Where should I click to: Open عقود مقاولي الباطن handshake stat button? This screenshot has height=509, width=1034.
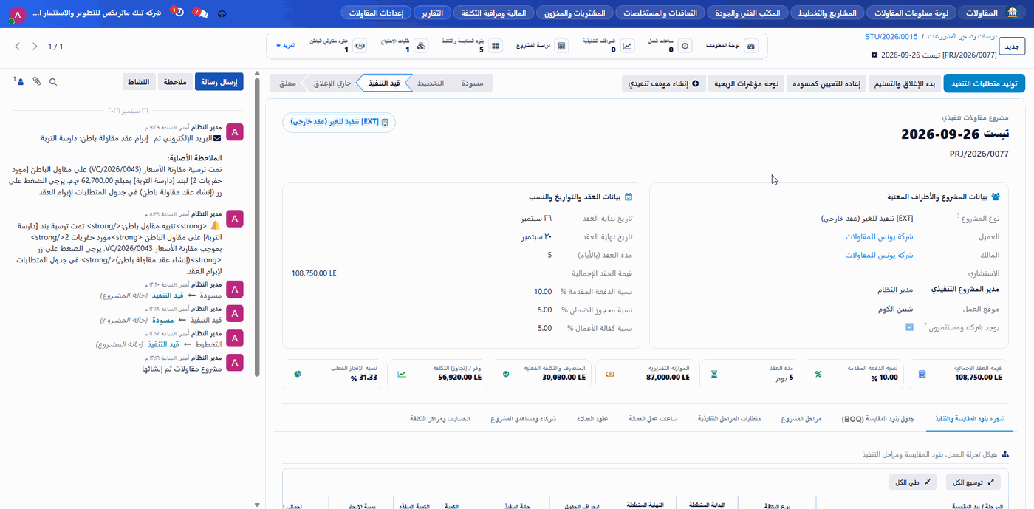[x=338, y=46]
